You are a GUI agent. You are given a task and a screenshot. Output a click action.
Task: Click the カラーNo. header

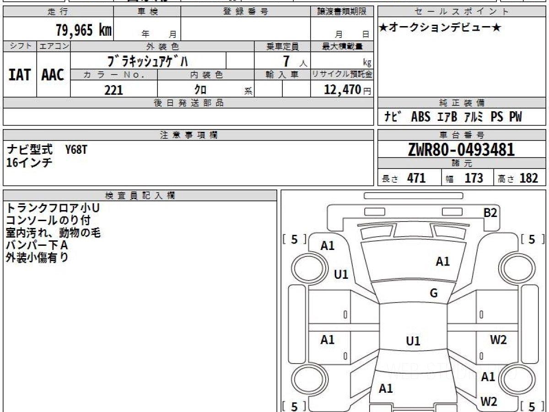(114, 75)
